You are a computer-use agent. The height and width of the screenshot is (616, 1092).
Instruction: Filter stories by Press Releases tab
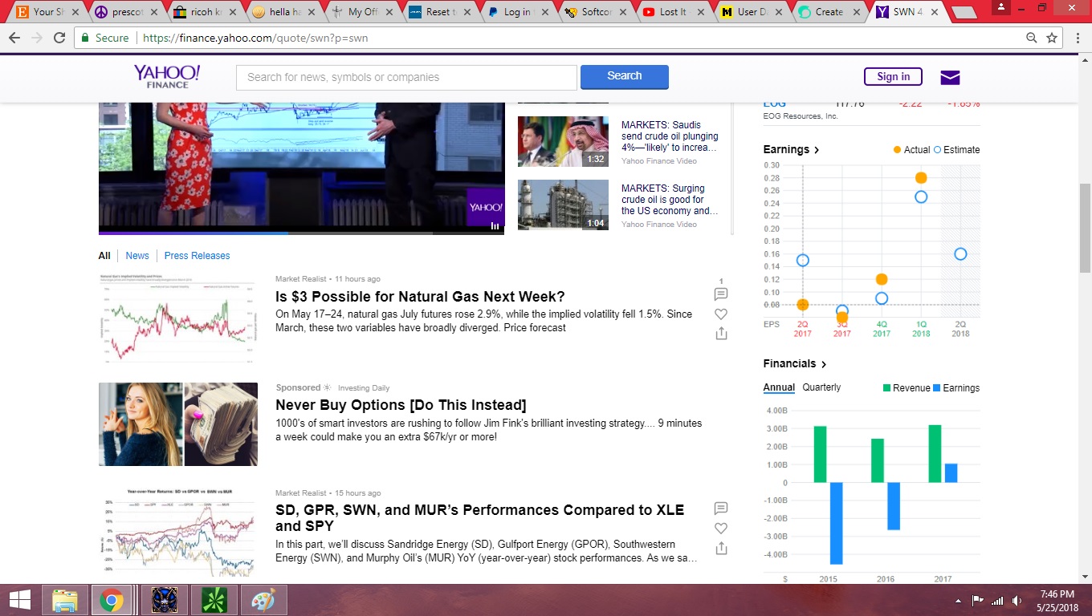(197, 256)
